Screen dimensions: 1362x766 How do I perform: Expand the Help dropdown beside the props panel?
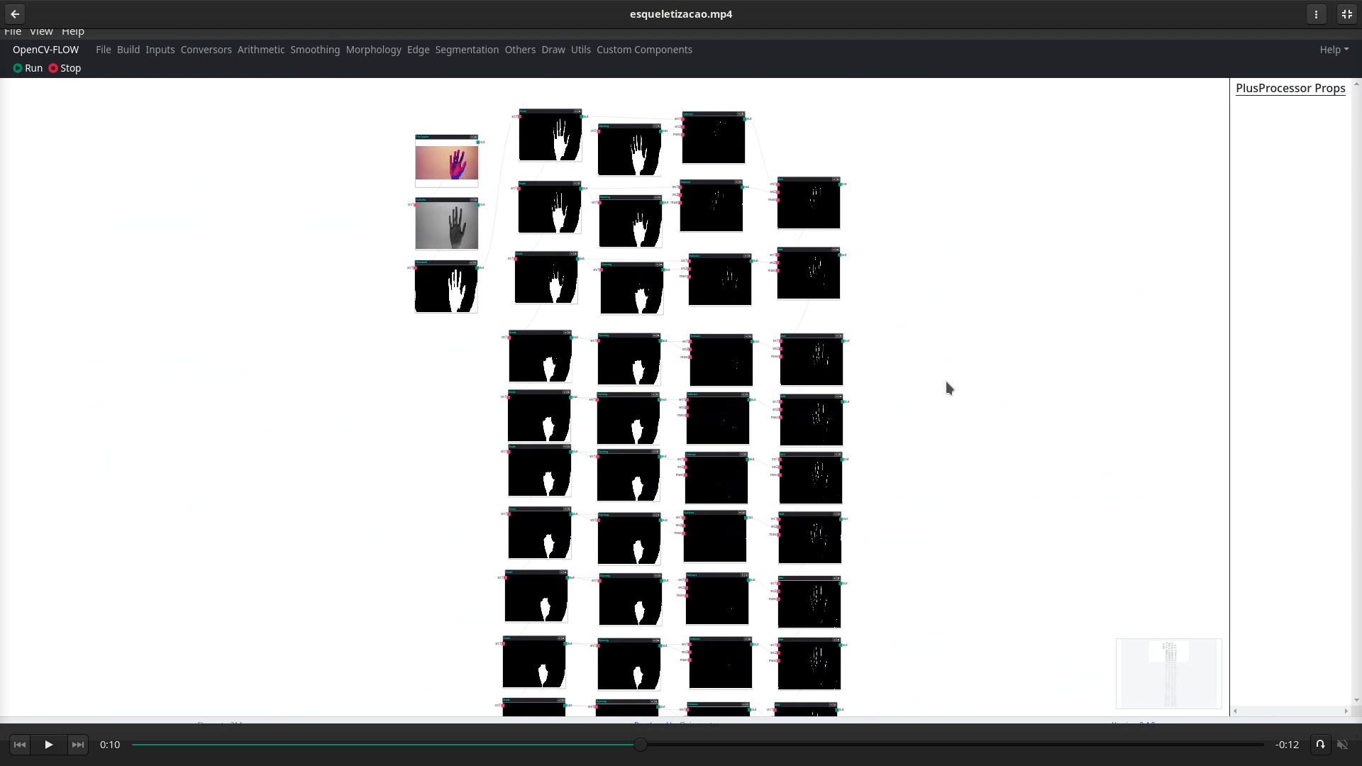(x=1334, y=50)
